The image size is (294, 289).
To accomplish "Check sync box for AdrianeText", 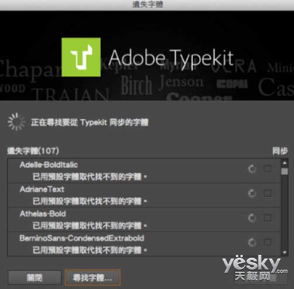I will tap(268, 193).
